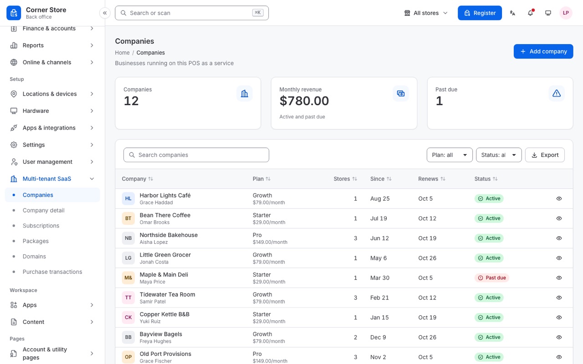583x364 pixels.
Task: Sort table by Company column
Action: 138,179
